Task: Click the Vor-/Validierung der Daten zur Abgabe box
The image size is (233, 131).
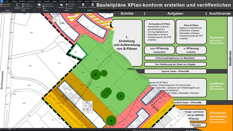Action: [x=175, y=64]
